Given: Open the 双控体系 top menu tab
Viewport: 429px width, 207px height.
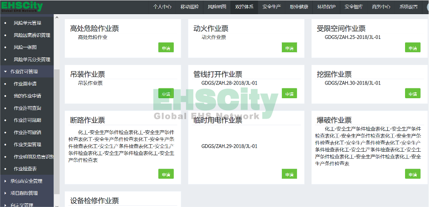Looking at the screenshot, I should 244,7.
